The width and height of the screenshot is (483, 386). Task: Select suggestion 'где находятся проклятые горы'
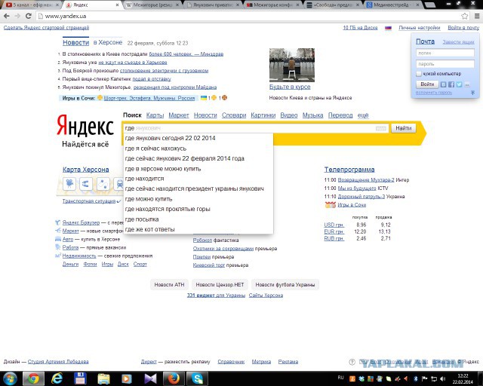point(198,209)
